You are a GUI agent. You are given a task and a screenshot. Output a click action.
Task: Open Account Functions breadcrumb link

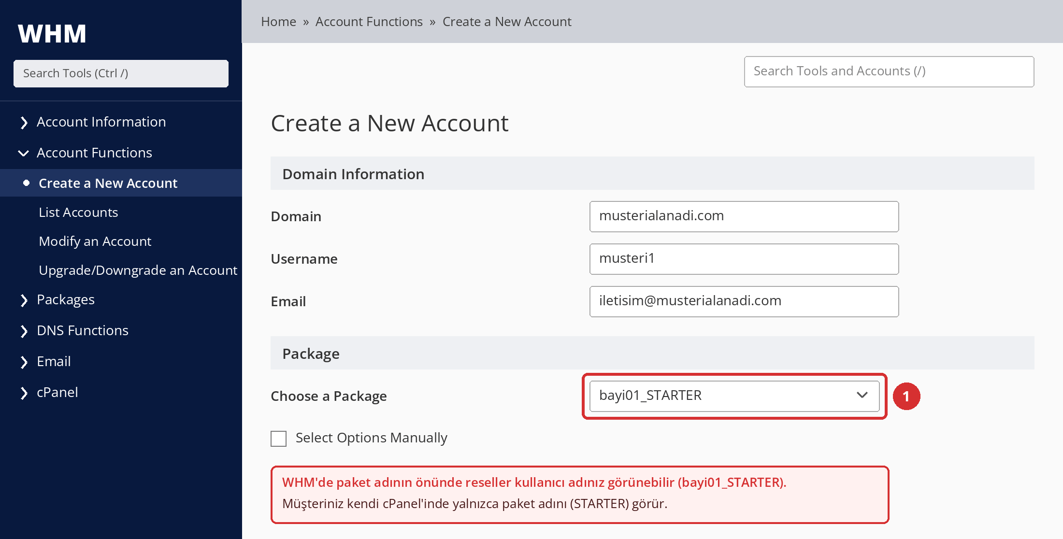tap(369, 22)
